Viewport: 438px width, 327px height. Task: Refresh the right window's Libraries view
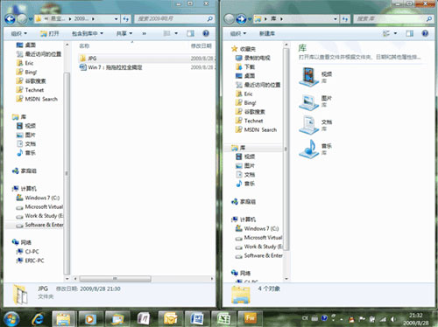click(x=345, y=19)
